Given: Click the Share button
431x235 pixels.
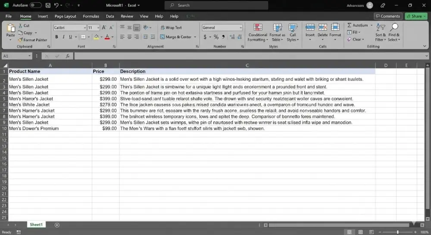Looking at the screenshot, I should point(416,16).
